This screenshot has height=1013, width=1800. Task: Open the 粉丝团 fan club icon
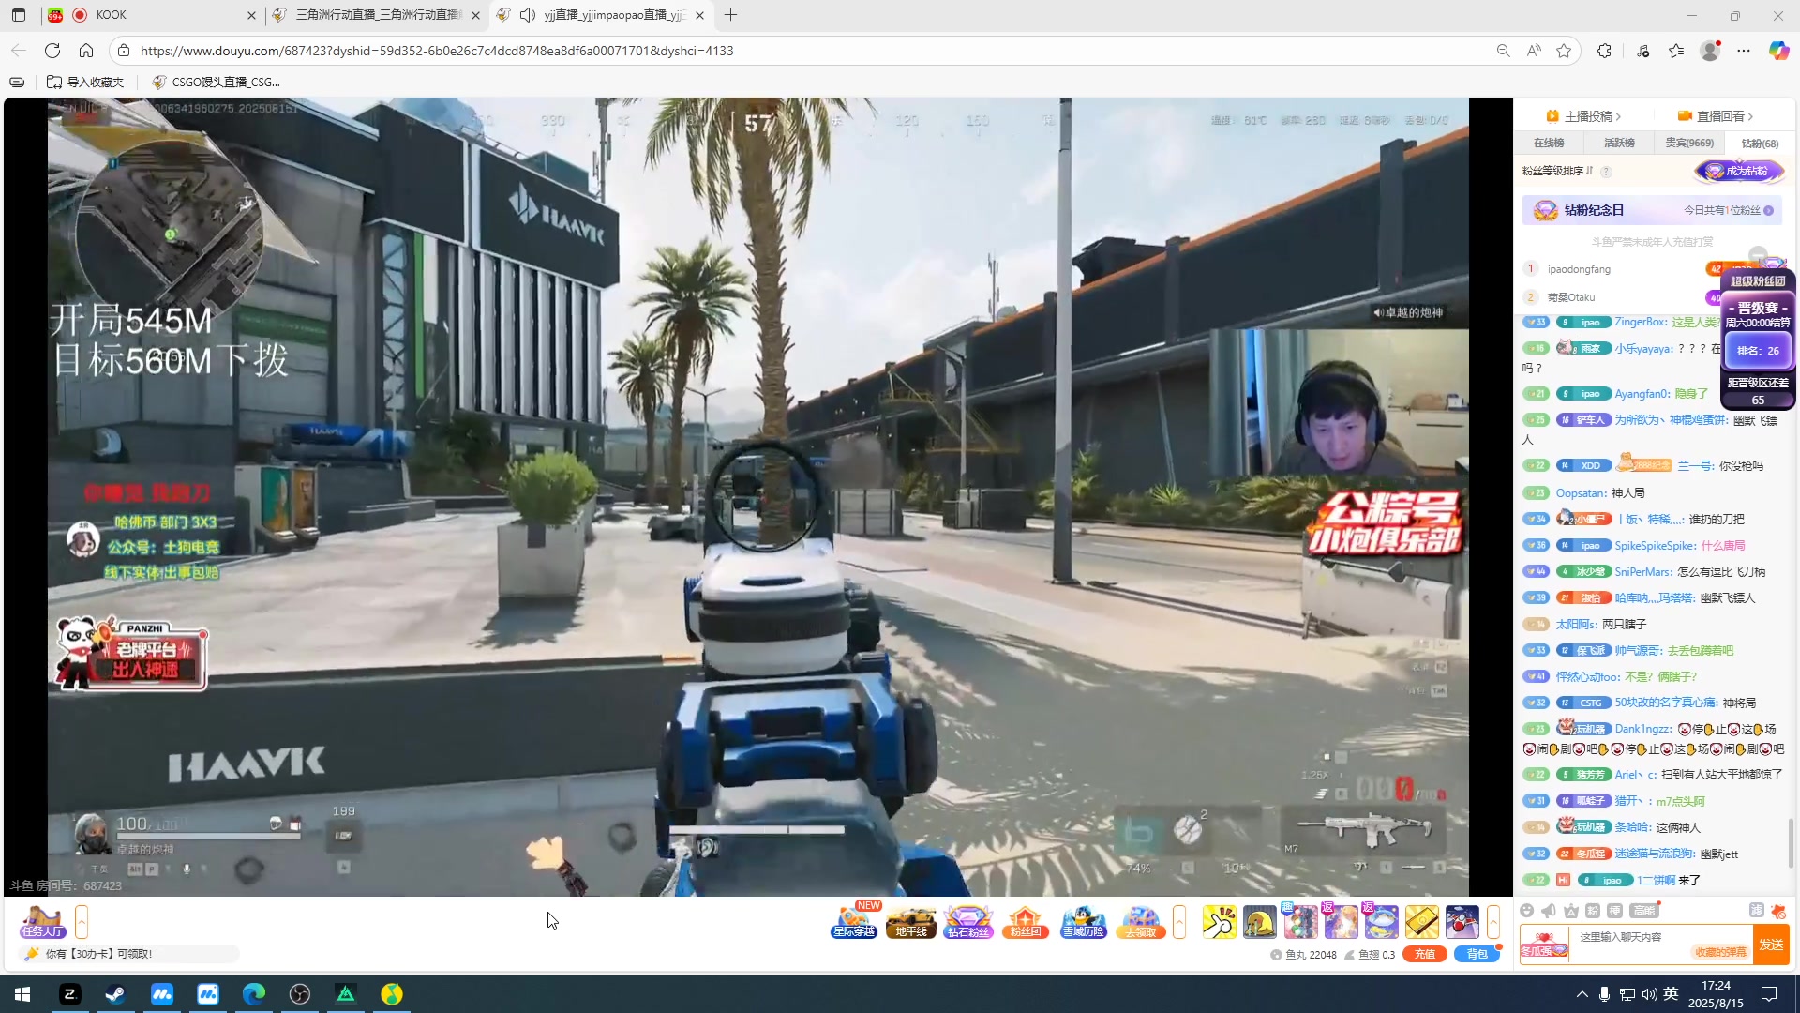click(1025, 922)
